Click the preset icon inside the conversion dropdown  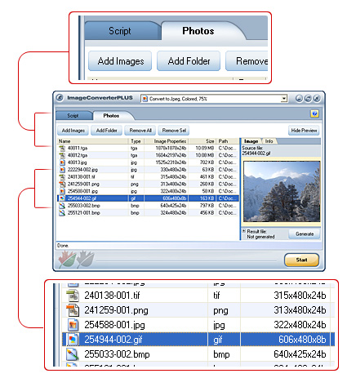[x=145, y=99]
